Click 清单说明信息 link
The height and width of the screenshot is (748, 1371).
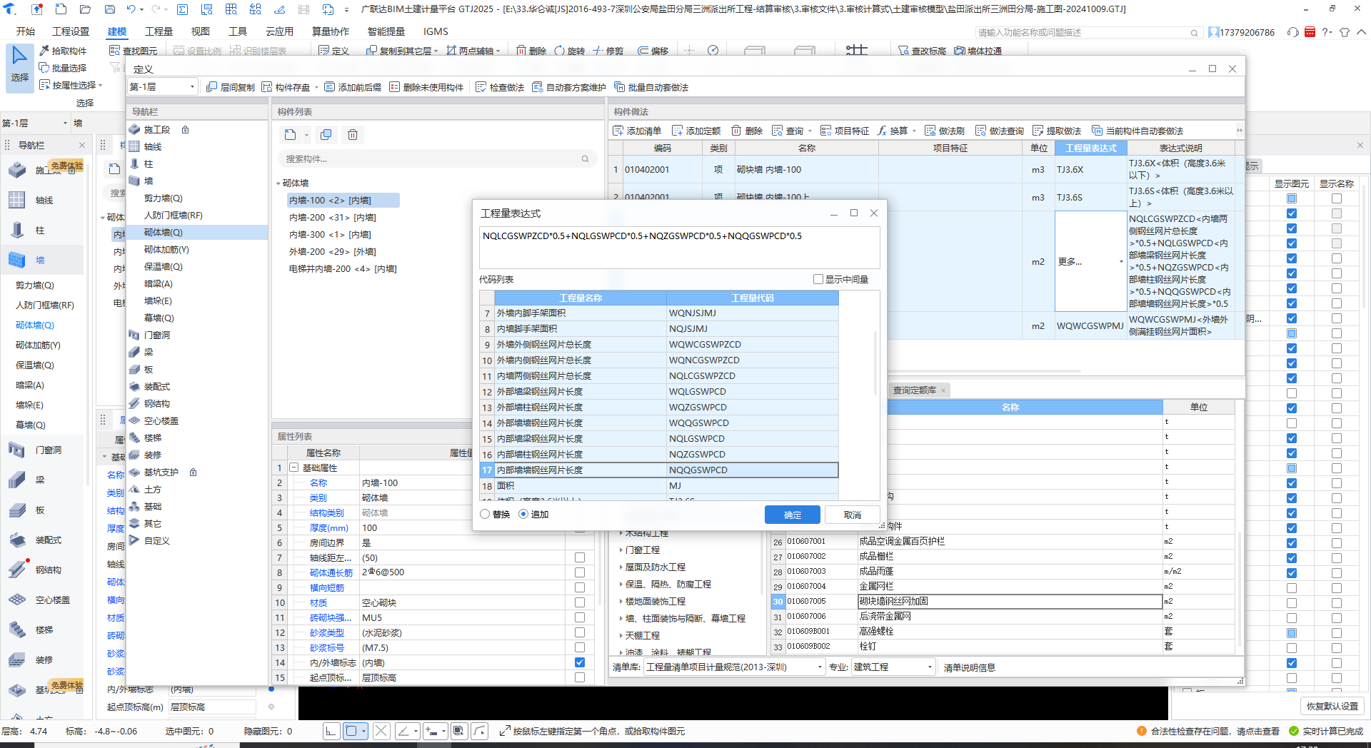point(969,667)
